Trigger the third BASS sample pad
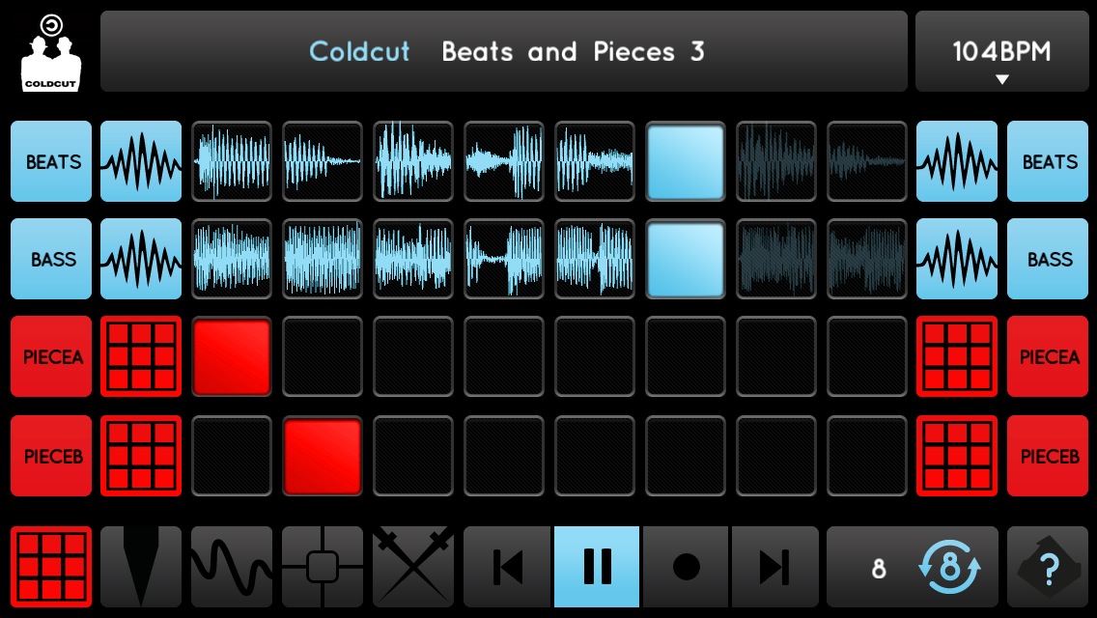The width and height of the screenshot is (1097, 618). (413, 259)
